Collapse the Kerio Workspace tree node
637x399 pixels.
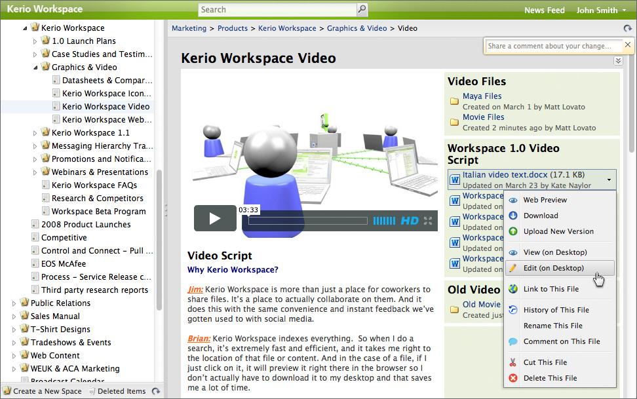point(25,28)
